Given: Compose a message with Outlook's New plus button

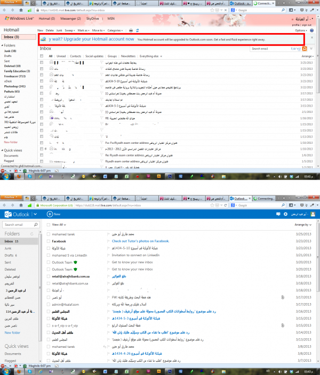Looking at the screenshot, I should [54, 214].
